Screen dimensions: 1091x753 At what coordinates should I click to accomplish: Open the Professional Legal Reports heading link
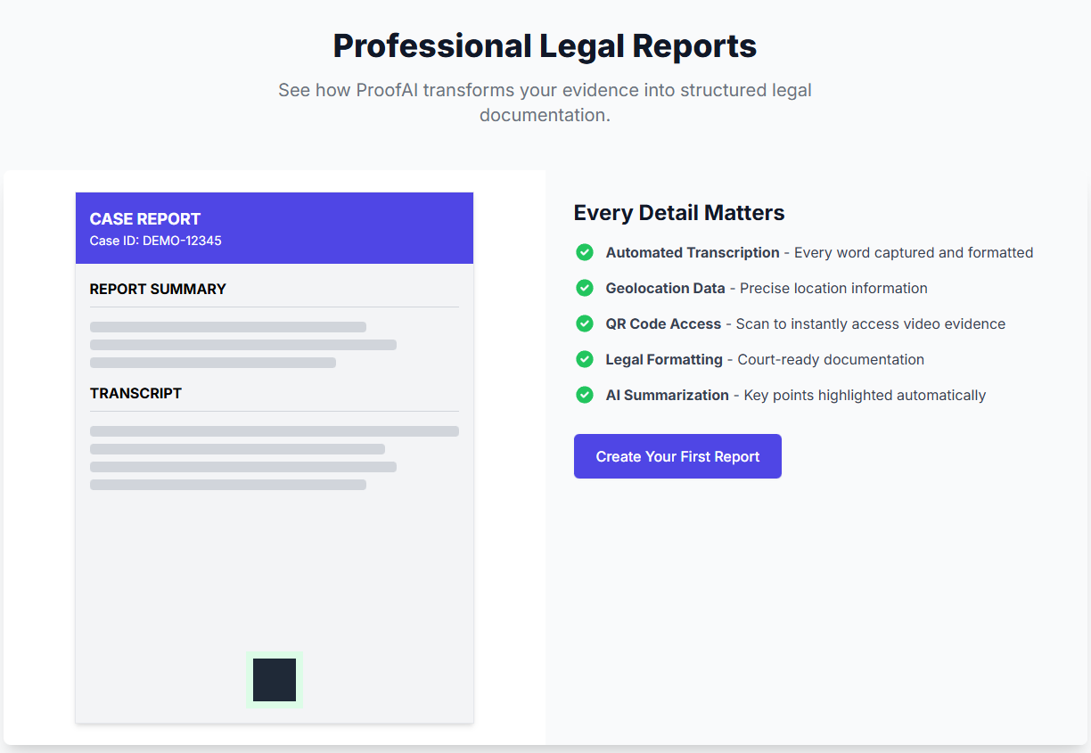pos(545,45)
